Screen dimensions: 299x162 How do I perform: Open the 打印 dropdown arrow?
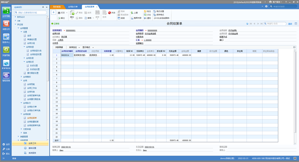67,13
